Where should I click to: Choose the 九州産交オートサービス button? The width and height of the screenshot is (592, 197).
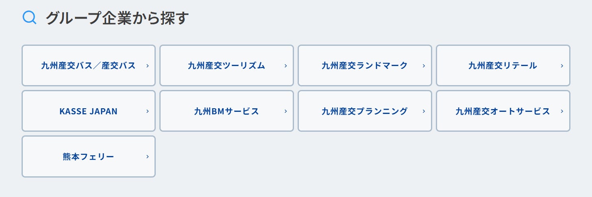click(503, 111)
